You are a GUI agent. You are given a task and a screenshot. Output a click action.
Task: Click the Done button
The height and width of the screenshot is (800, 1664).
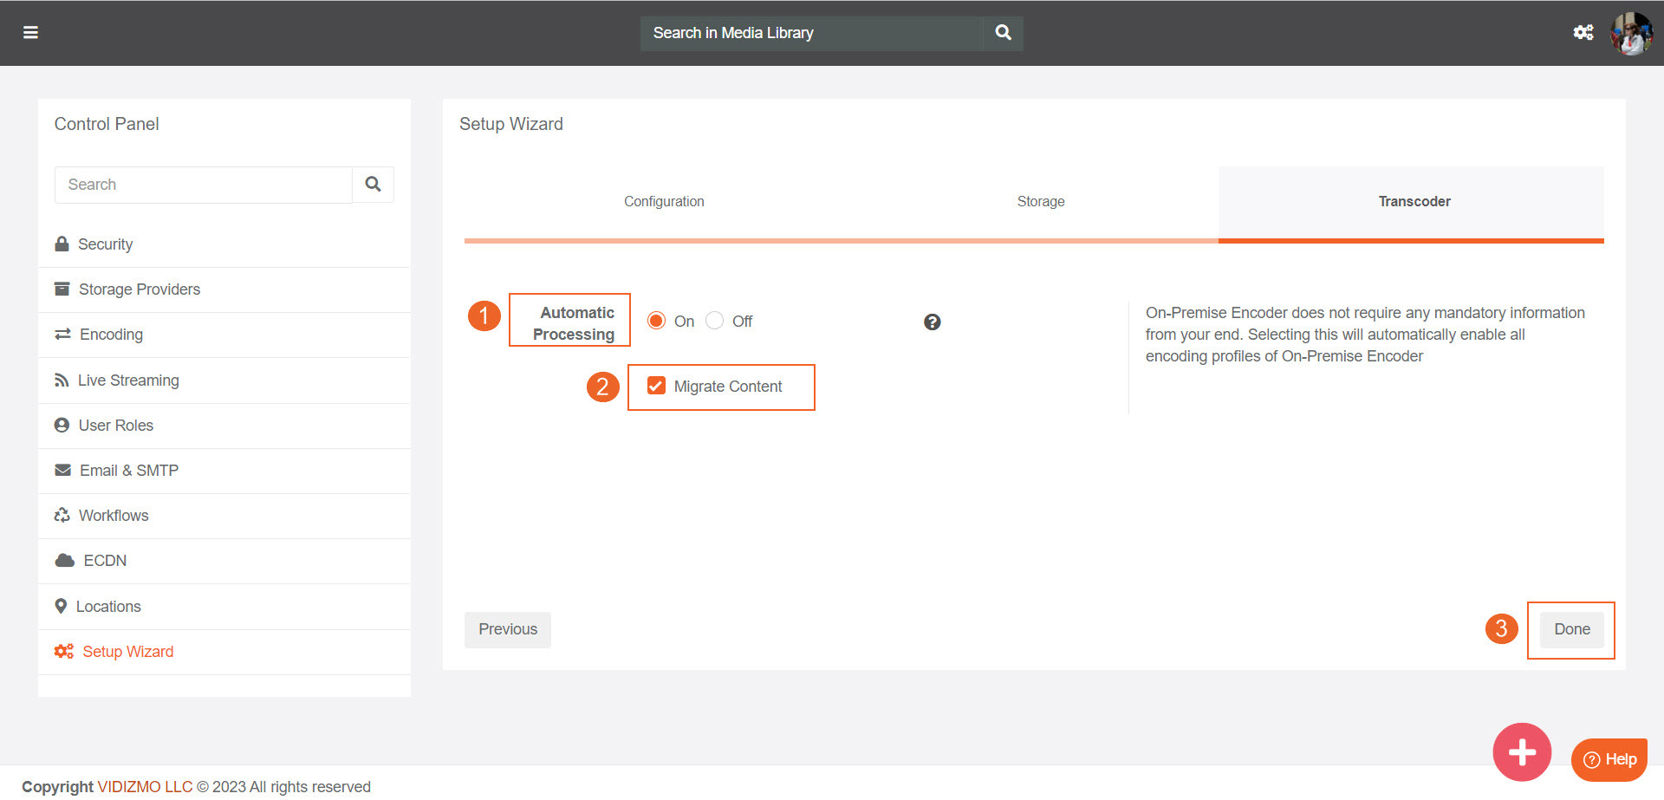[x=1571, y=630]
